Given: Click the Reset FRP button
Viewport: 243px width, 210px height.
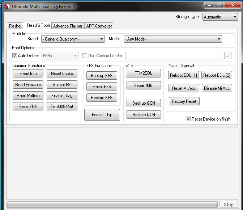Looking at the screenshot, I should tap(28, 106).
